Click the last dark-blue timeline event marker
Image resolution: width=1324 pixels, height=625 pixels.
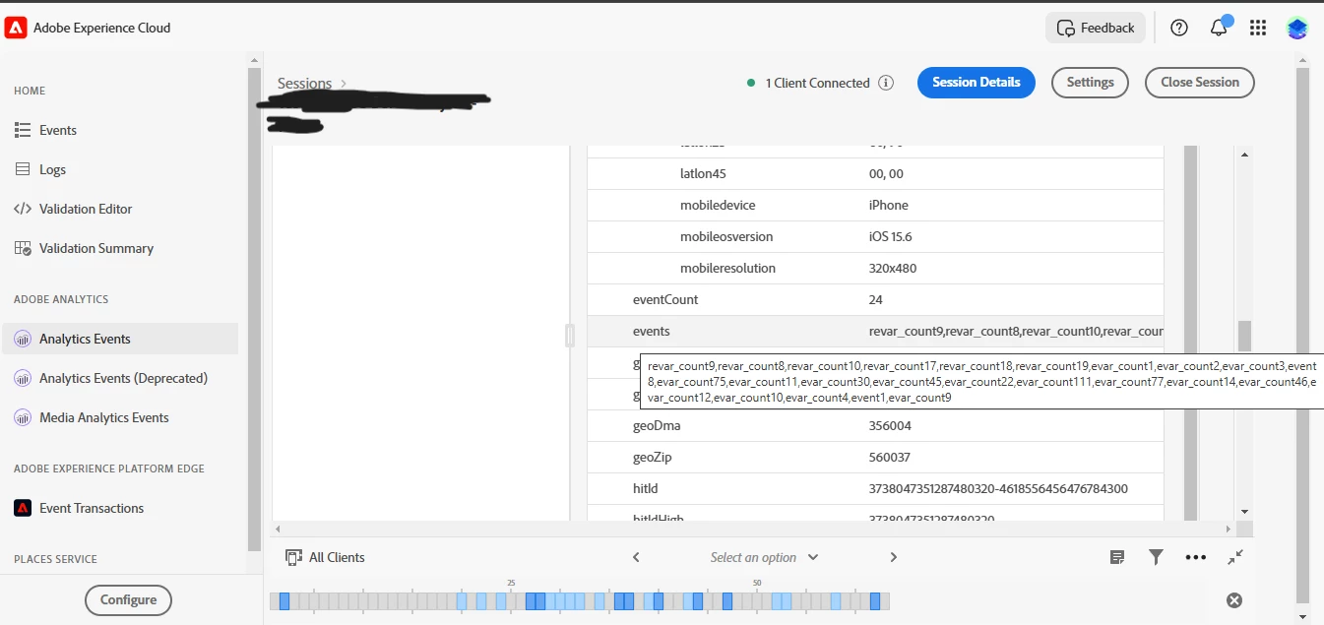coord(875,600)
